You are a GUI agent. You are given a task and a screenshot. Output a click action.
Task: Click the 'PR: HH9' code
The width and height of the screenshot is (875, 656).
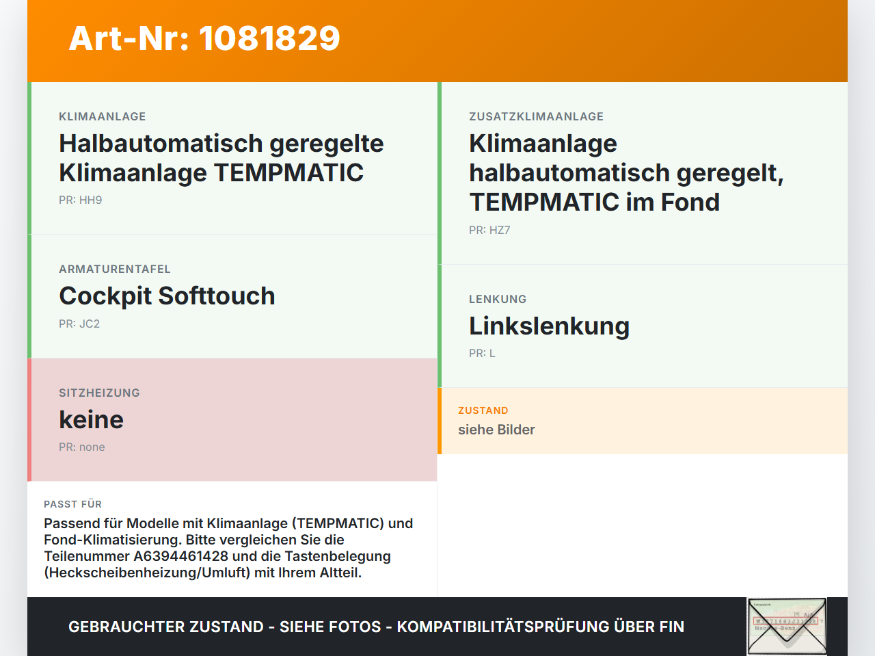click(x=81, y=200)
